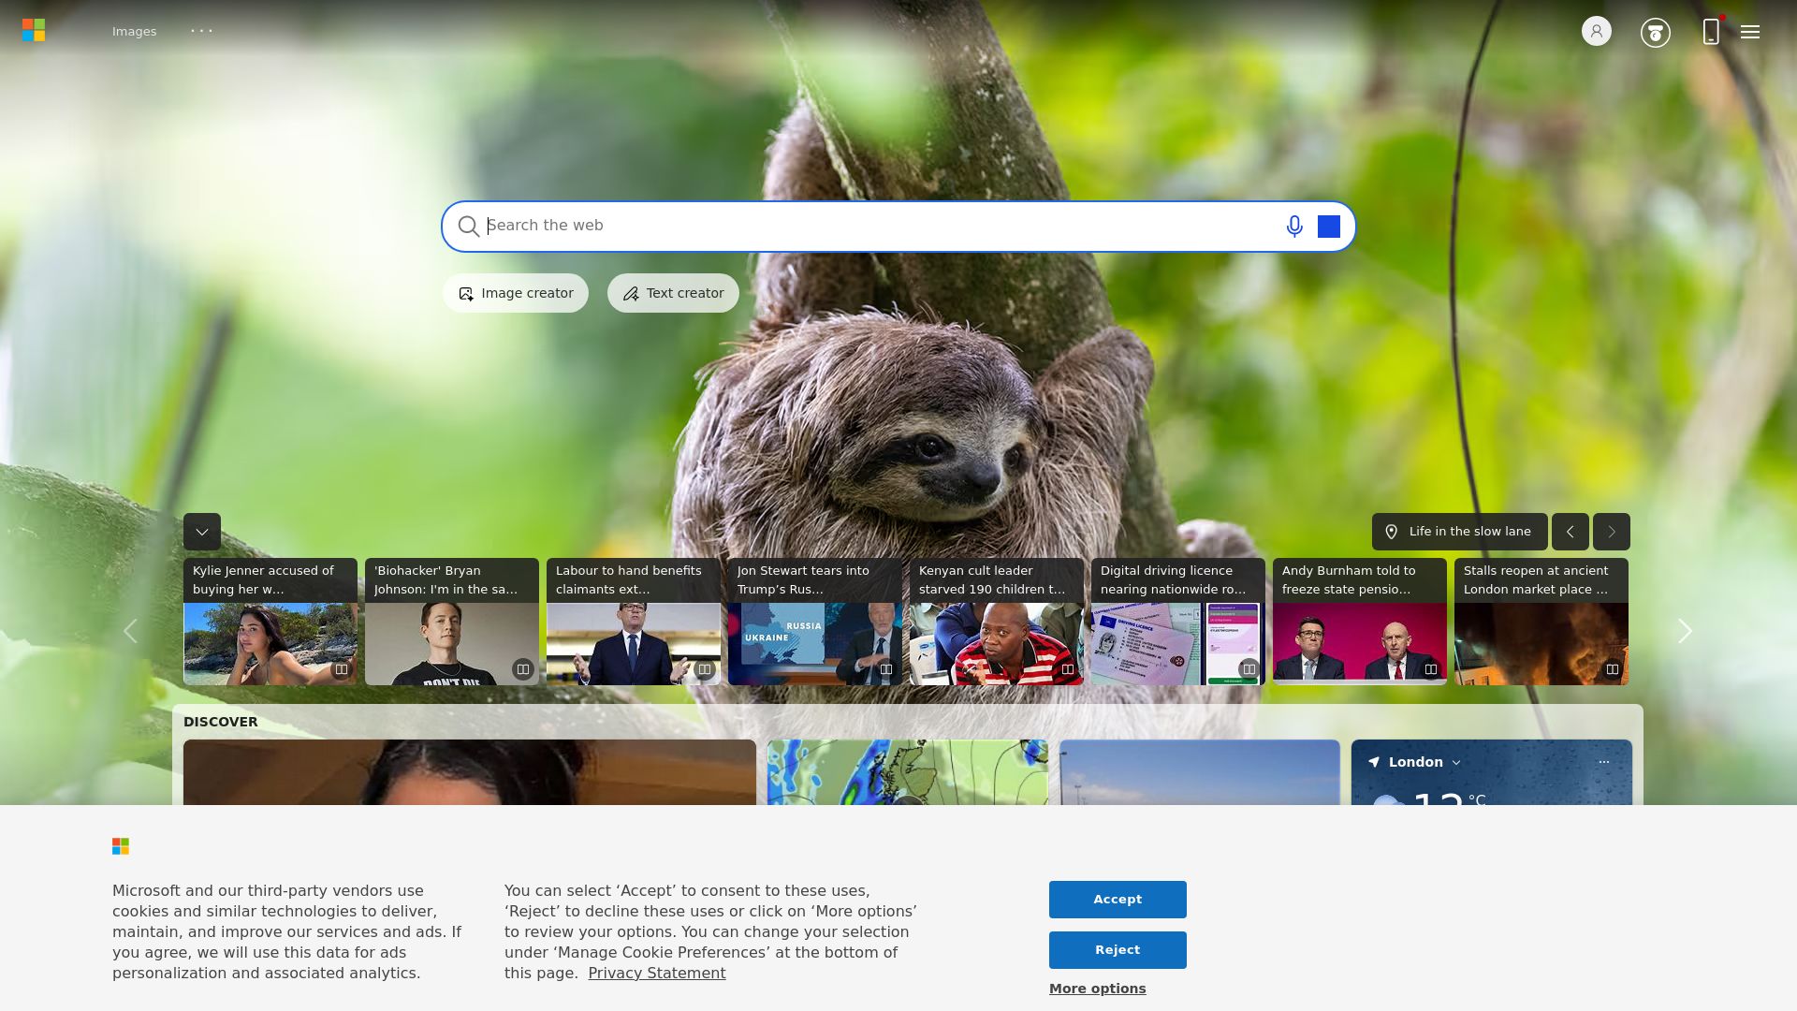Click the Microsoft logo in top-left corner
The image size is (1797, 1011).
tap(34, 31)
